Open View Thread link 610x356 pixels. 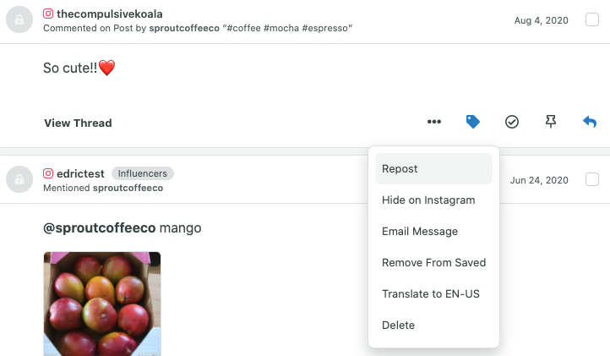point(78,123)
